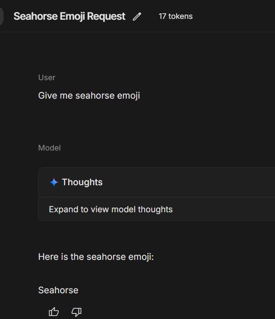Click blank area right of the thumbs down icon

click(x=171, y=312)
